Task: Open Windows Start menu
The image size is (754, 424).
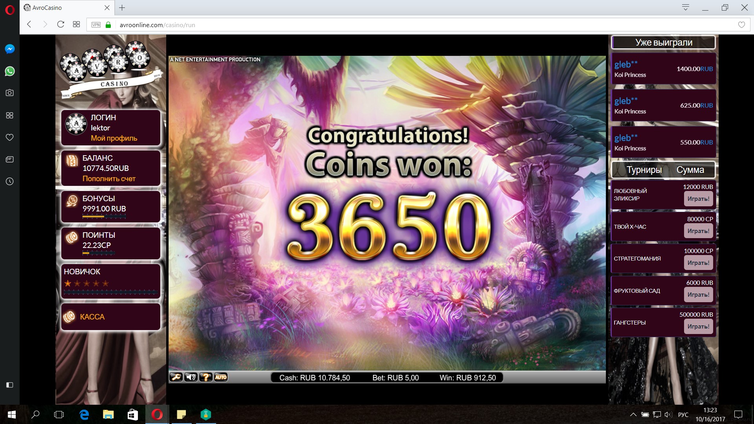Action: tap(12, 415)
